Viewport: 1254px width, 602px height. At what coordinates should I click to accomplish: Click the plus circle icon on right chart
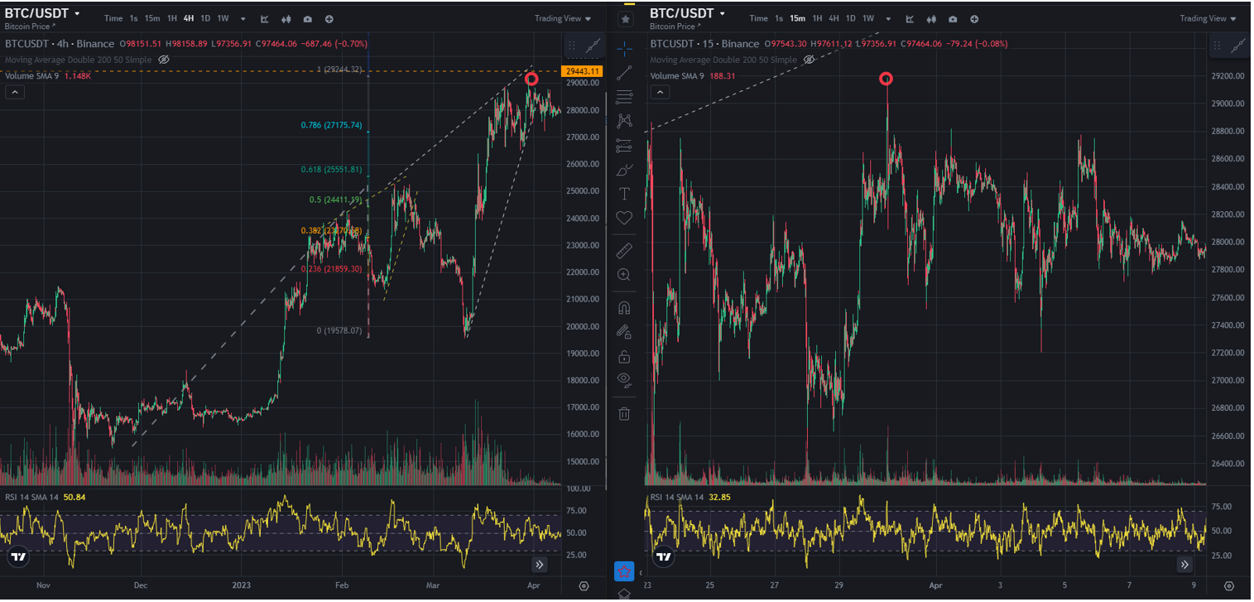coord(974,18)
